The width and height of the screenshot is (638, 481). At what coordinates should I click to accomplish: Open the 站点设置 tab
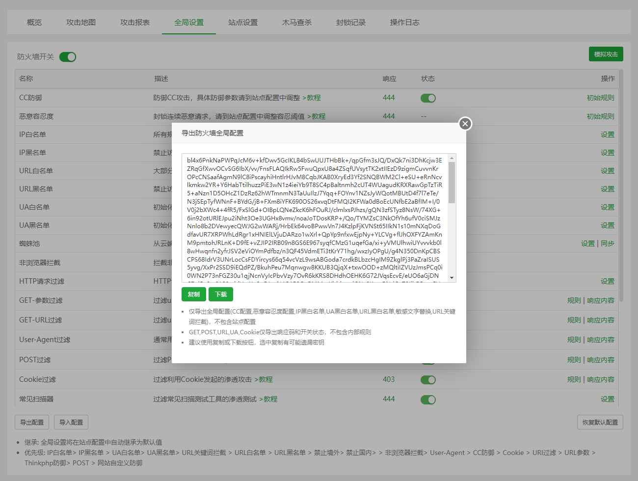coord(243,23)
